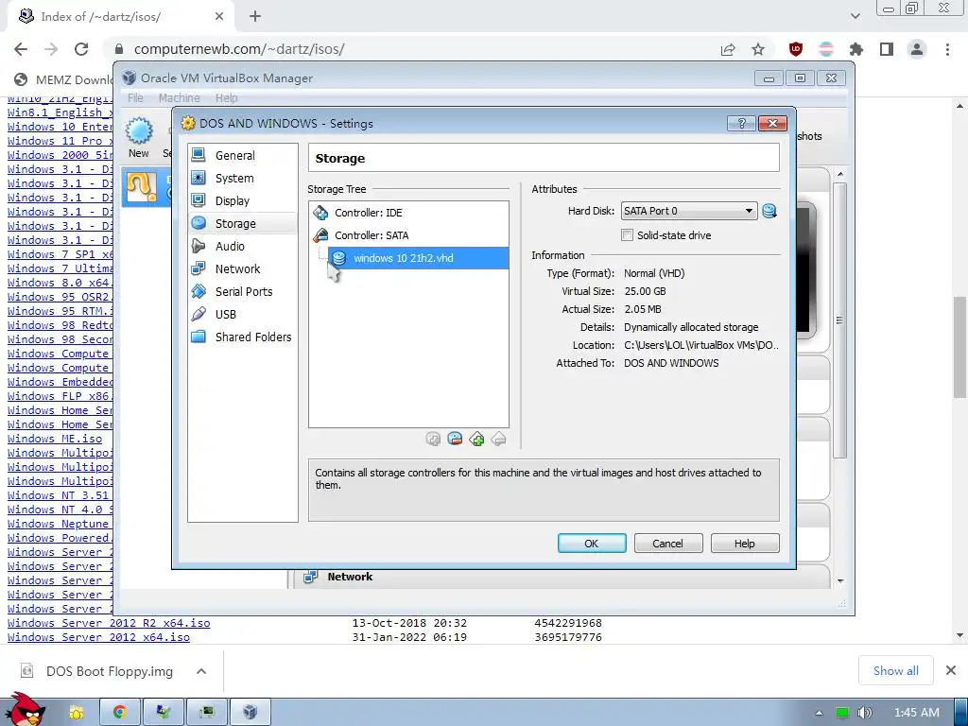The width and height of the screenshot is (968, 726).
Task: Expand the tab search chevron
Action: coord(855,17)
